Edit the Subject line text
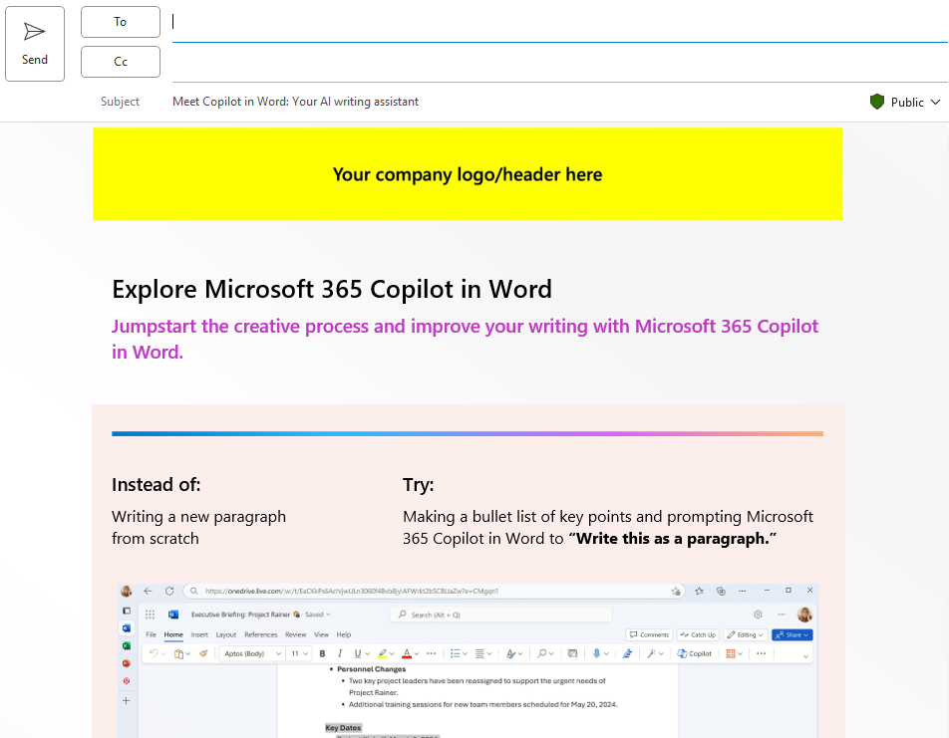This screenshot has height=738, width=949. point(295,102)
